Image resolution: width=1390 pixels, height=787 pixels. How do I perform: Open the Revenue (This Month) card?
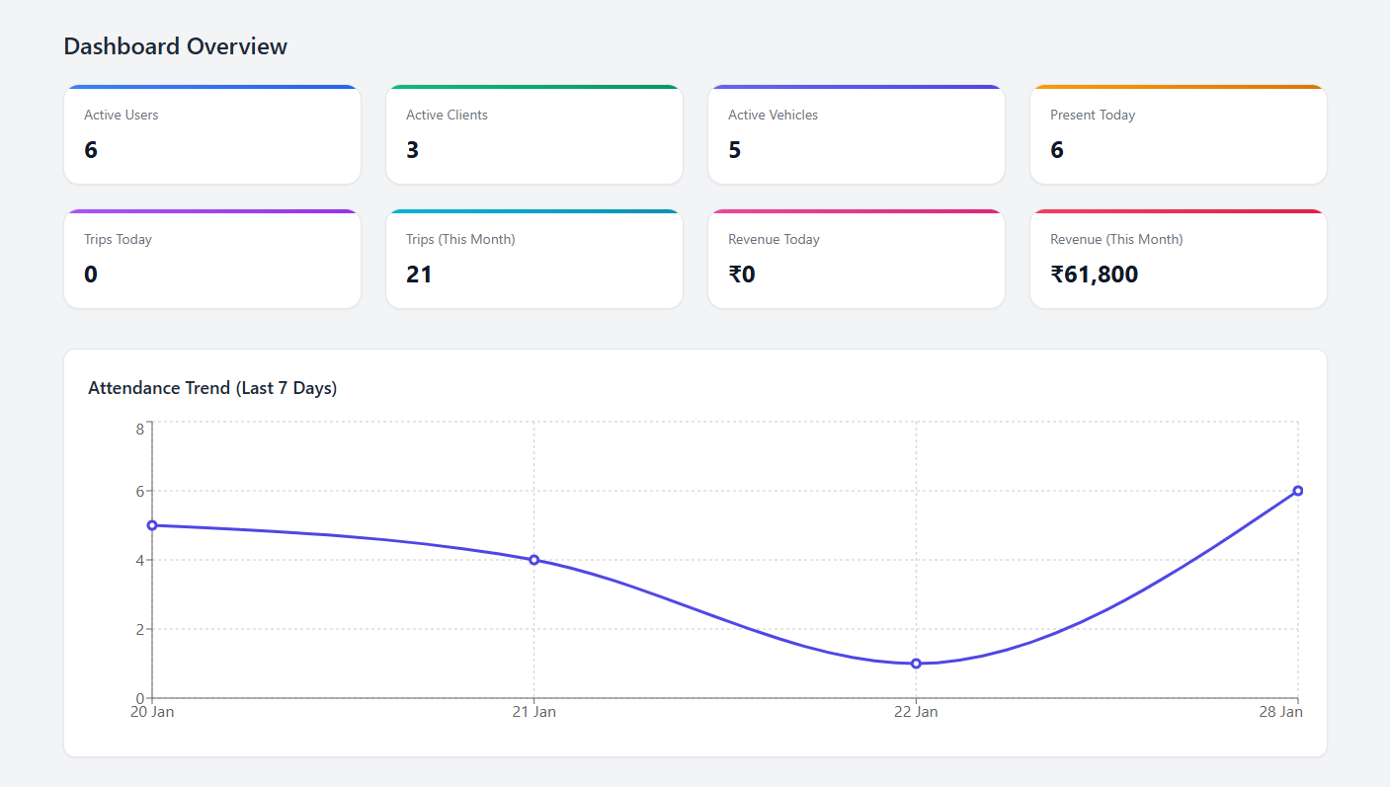tap(1178, 258)
